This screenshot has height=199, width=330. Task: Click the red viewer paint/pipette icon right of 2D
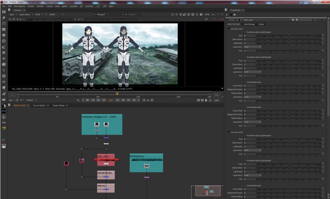point(219,19)
